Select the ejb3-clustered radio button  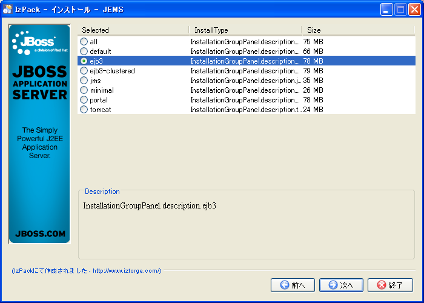coord(84,71)
